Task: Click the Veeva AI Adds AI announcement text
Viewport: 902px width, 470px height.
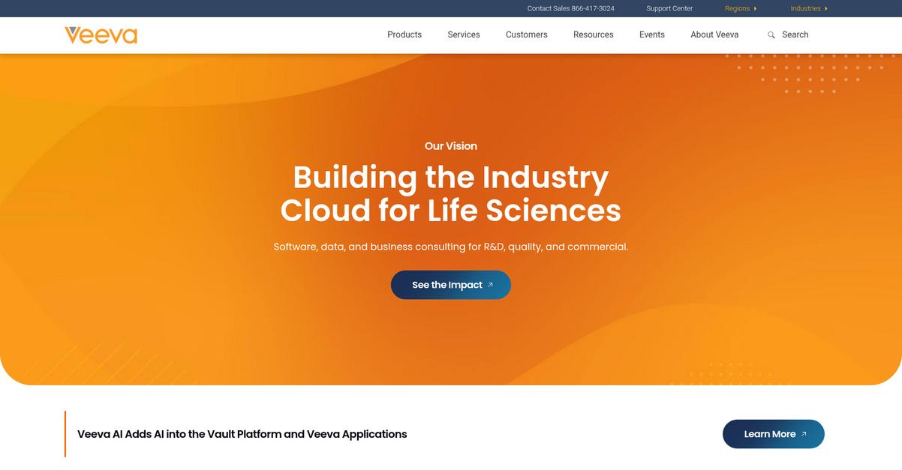Action: [x=242, y=434]
